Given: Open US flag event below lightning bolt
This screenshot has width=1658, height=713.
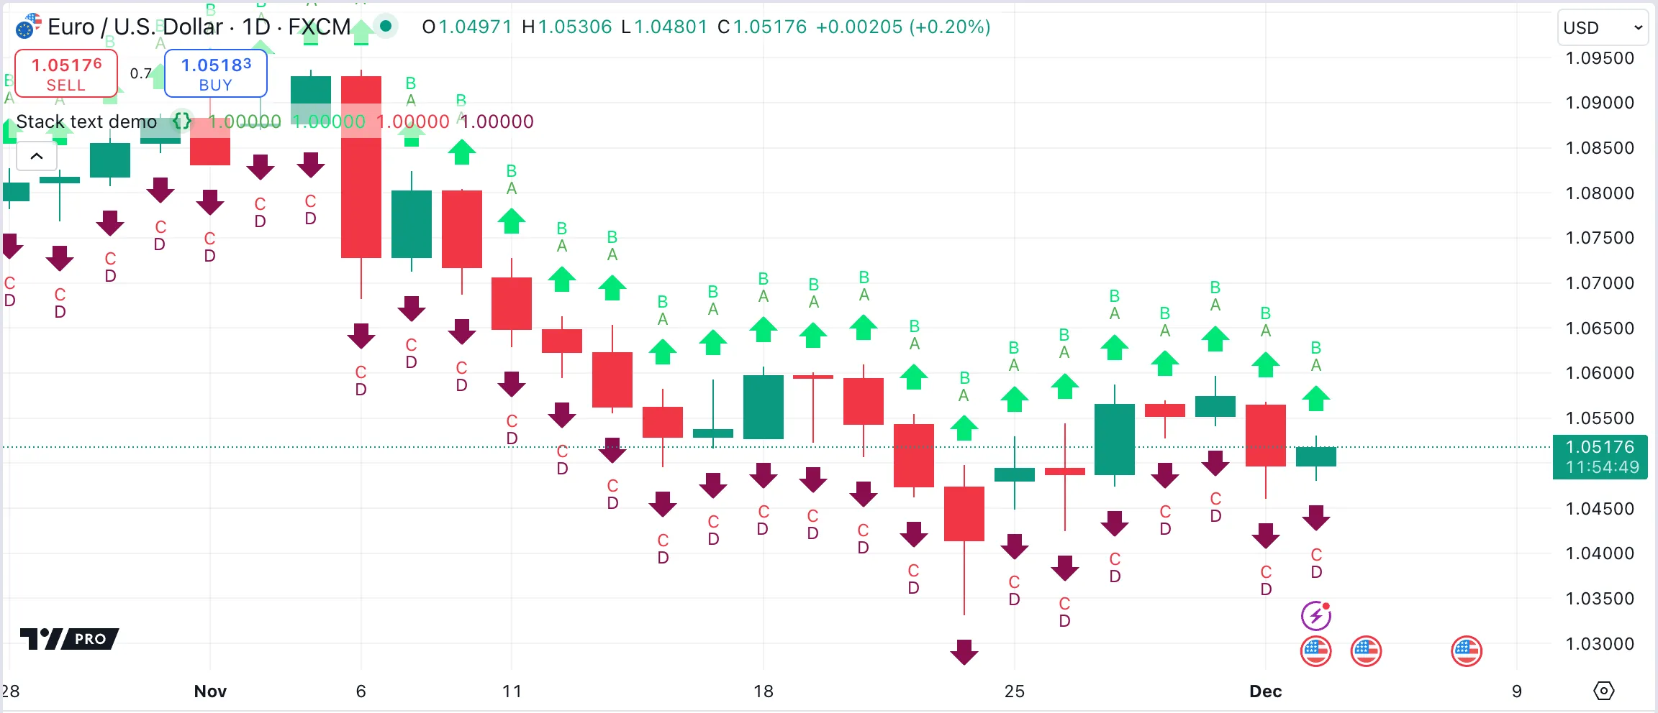Looking at the screenshot, I should (x=1315, y=651).
